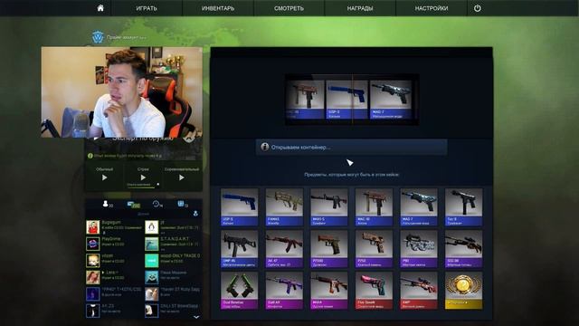The image size is (579, 326).
Task: Select the Tec-9 item tile
Action: pyautogui.click(x=463, y=207)
